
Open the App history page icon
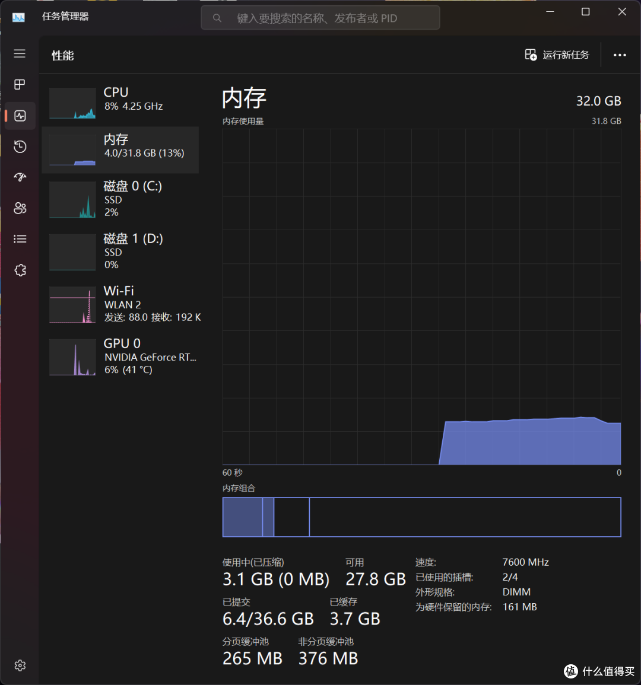(20, 146)
